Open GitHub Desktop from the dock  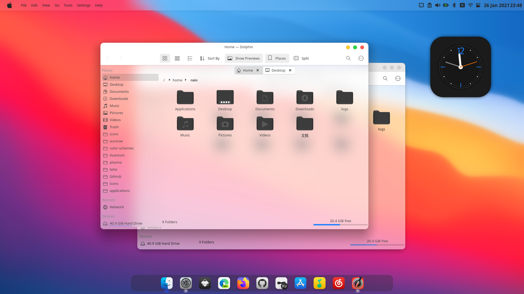tap(262, 283)
